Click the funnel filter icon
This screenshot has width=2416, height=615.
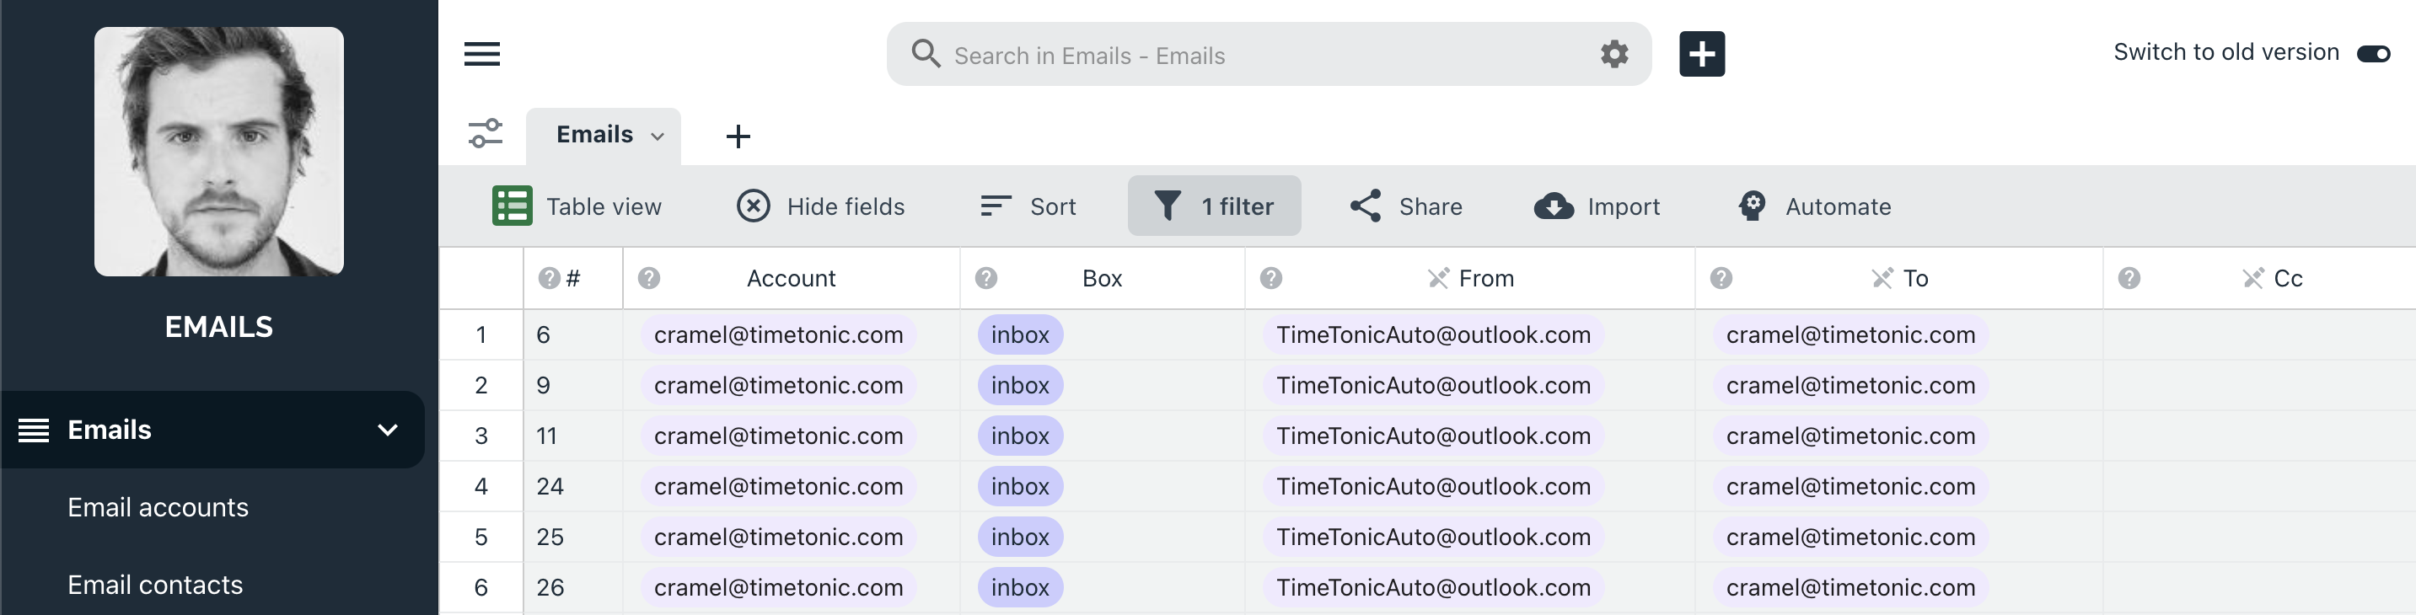(x=1168, y=206)
